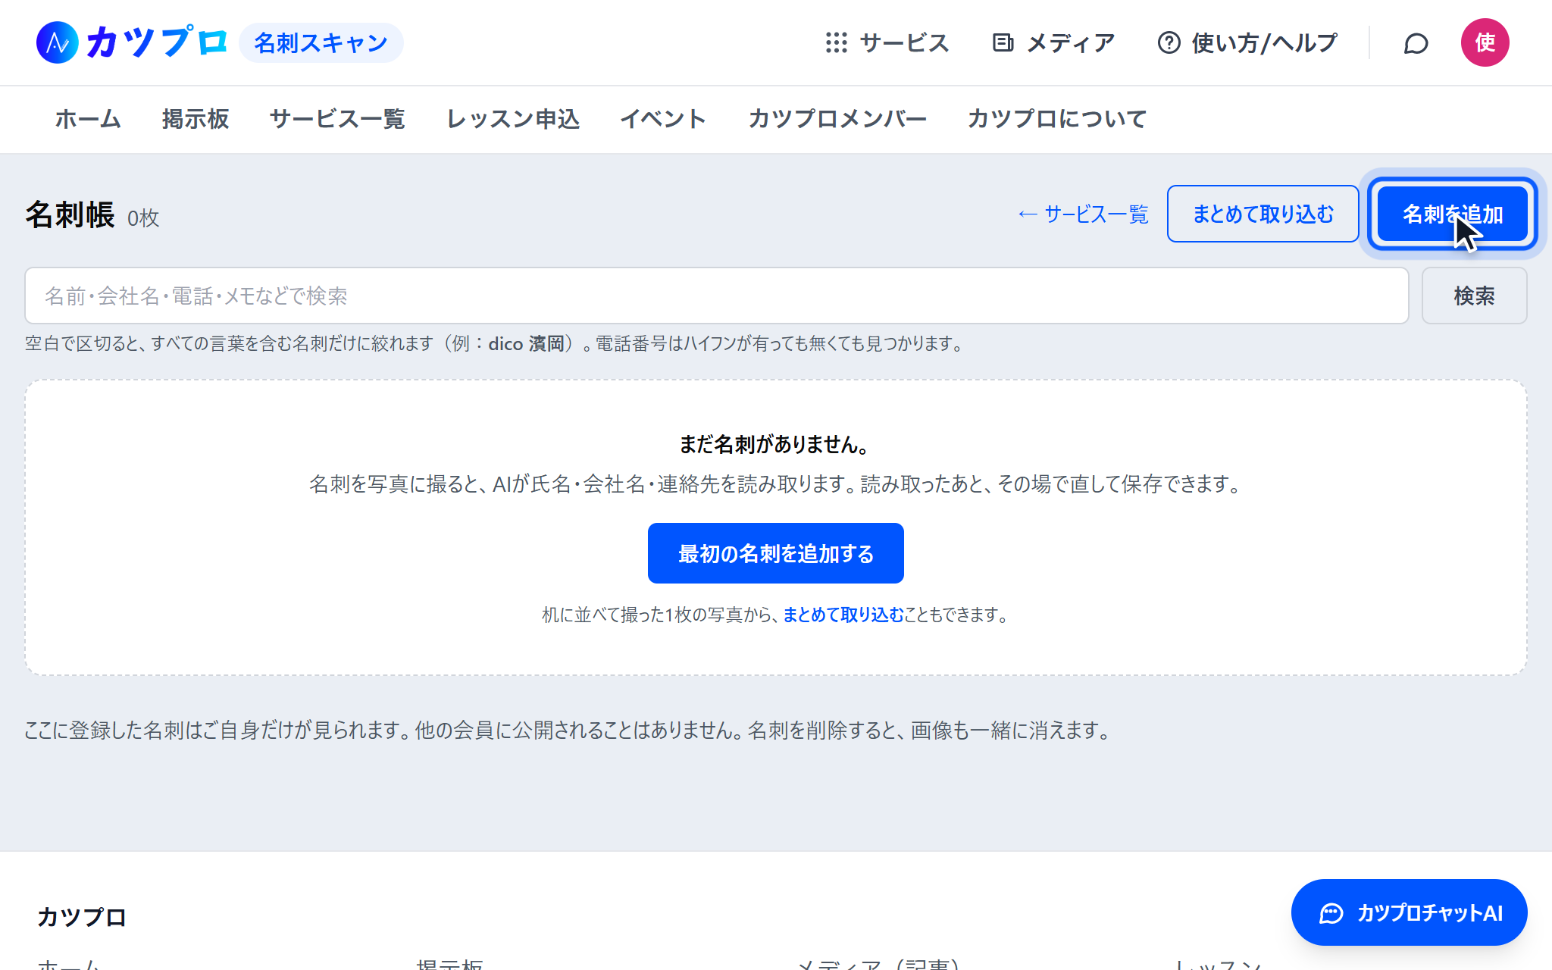Click the まとめて取り込む outlined button
This screenshot has width=1552, height=970.
coord(1263,214)
